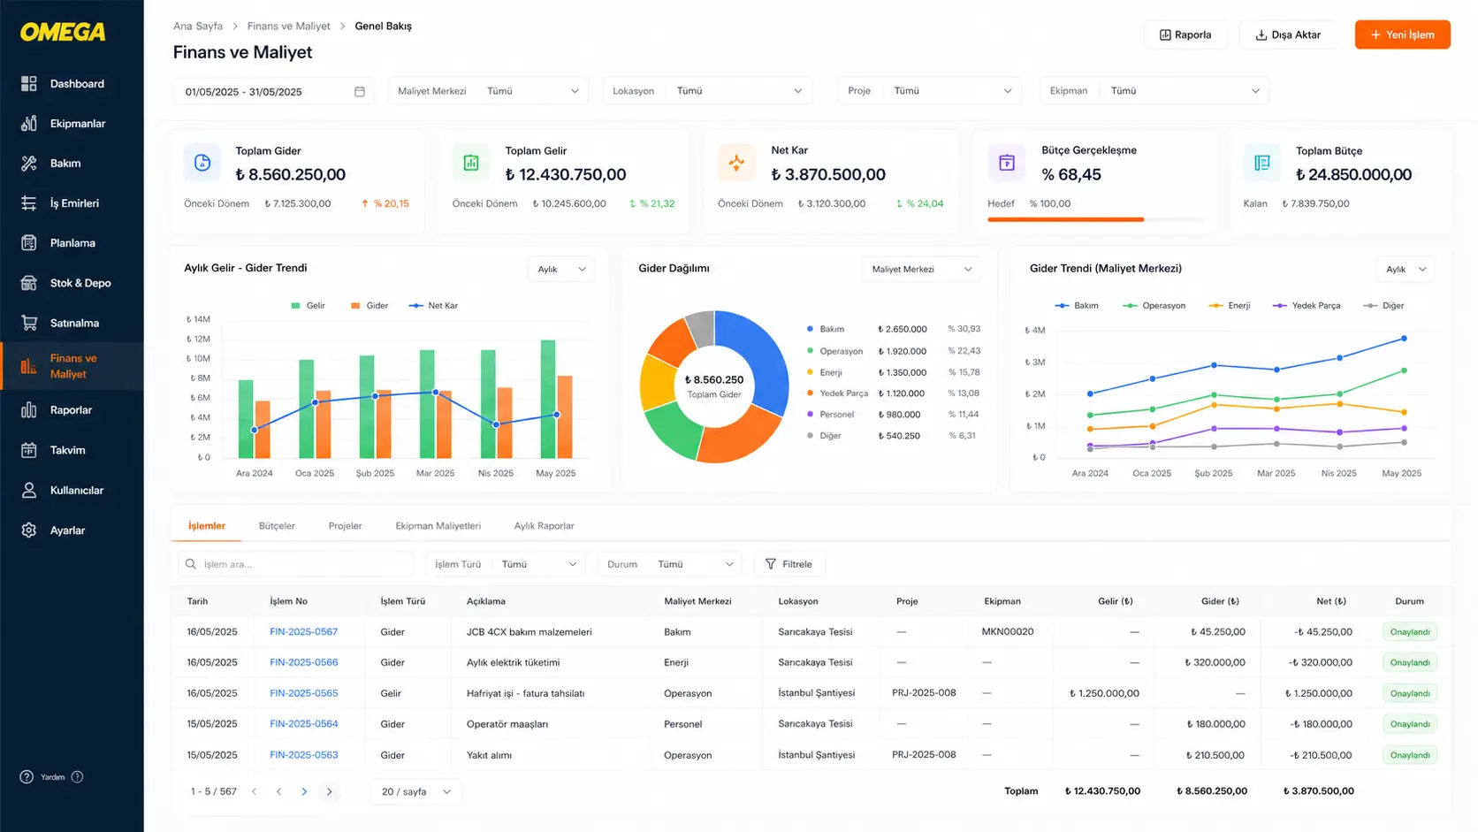
Task: Toggle the Enerji legend in cost center trend
Action: point(1230,306)
